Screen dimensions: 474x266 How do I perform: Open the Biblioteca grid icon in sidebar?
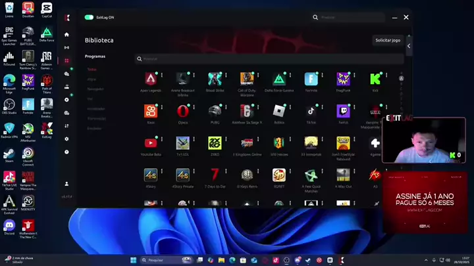click(x=66, y=60)
